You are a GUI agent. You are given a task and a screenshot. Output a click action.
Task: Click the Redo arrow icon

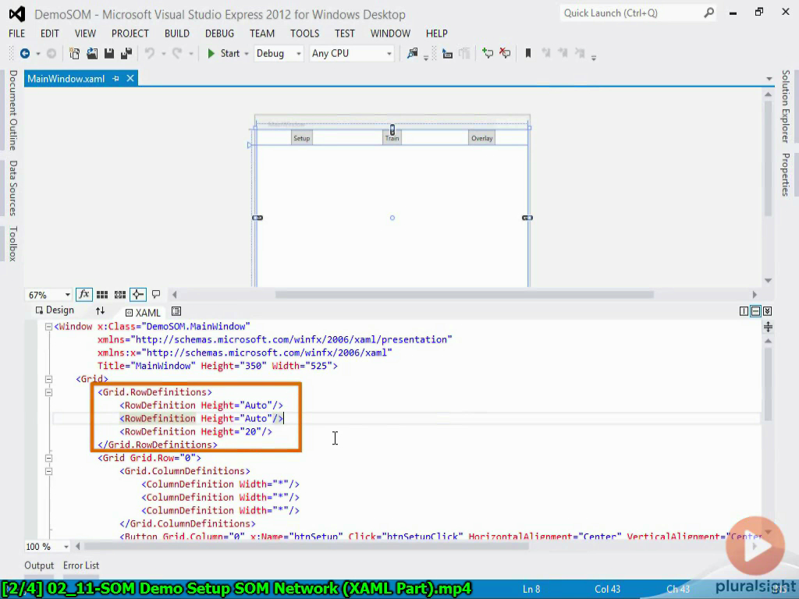click(177, 53)
